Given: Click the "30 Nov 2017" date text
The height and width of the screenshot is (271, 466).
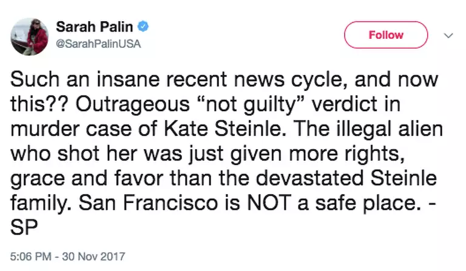Looking at the screenshot, I should [91, 256].
